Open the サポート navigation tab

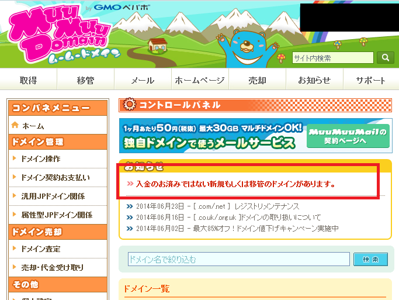click(x=371, y=80)
